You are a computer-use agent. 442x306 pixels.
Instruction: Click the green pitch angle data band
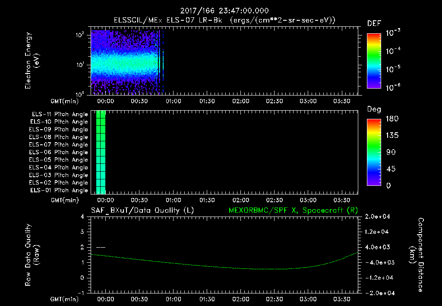101,152
